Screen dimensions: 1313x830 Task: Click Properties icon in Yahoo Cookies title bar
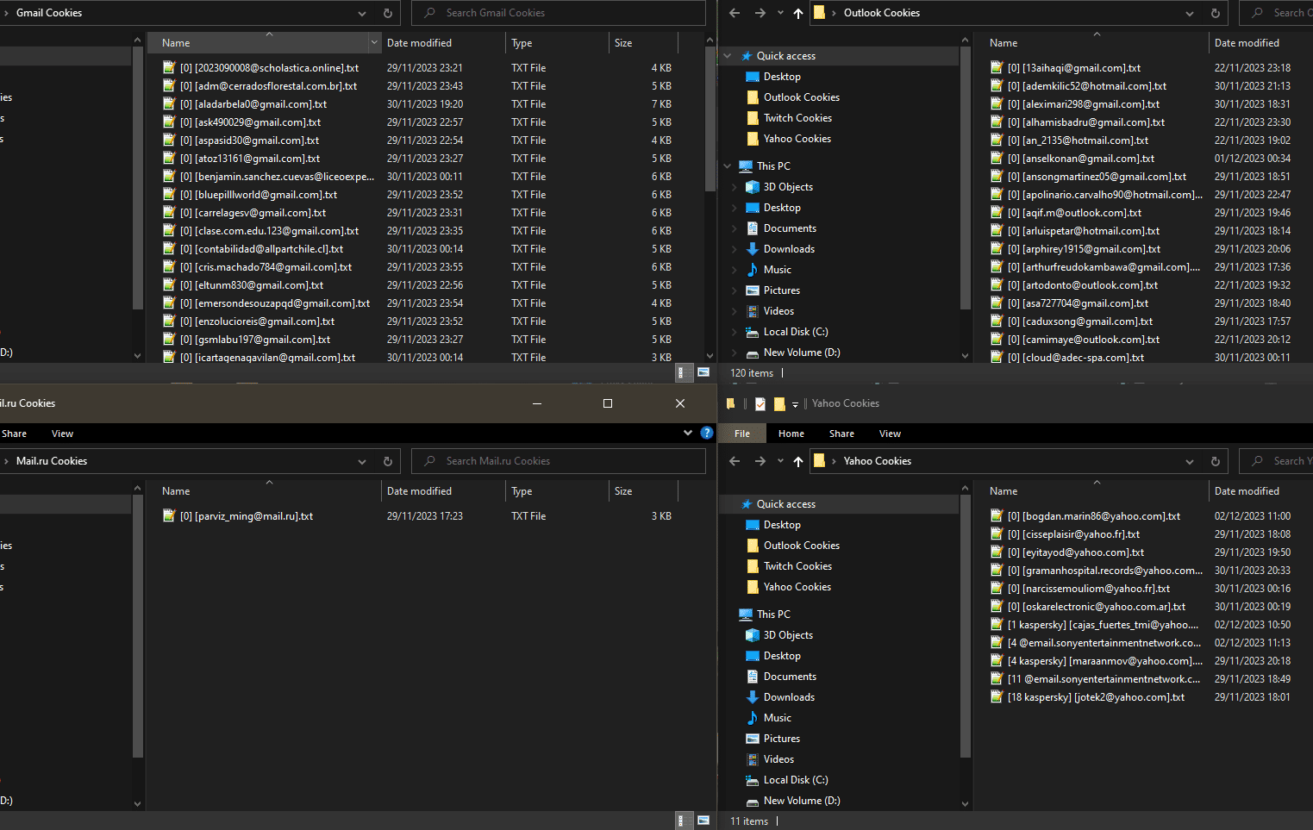point(760,403)
